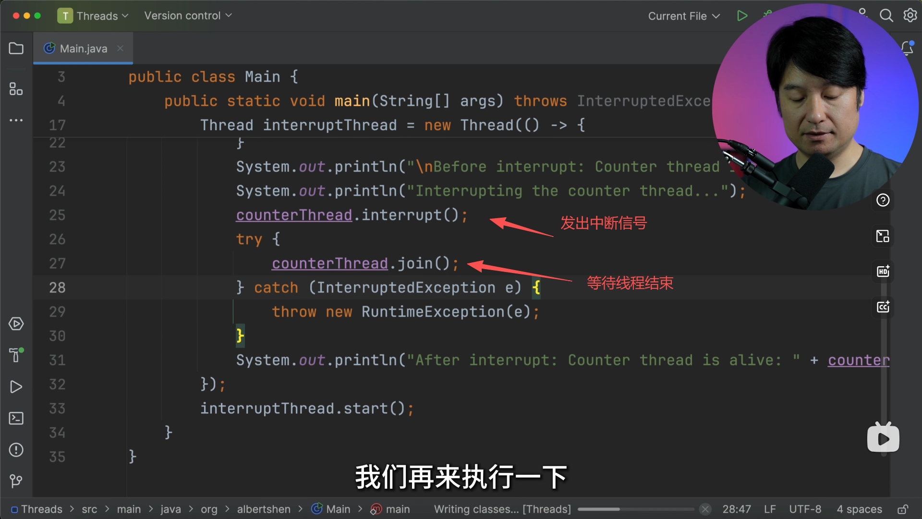Screen dimensions: 922x519
Task: Click the albertshen breadcrumb item
Action: coord(263,509)
